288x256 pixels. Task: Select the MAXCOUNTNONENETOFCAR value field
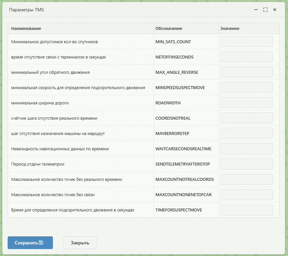(x=246, y=194)
